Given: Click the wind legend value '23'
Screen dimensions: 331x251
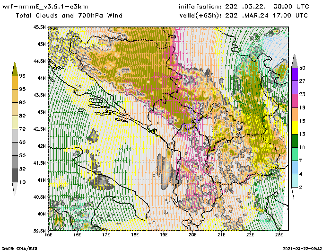Looking at the screenshot, I should coord(302,94).
